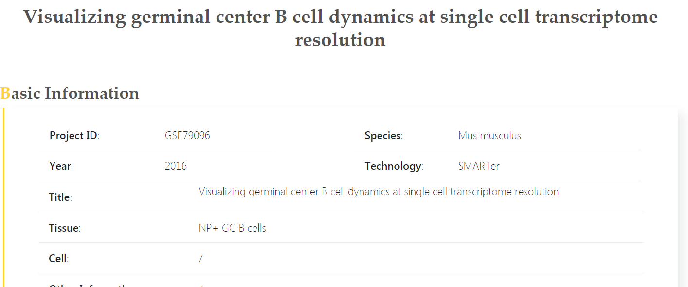Viewport: 688px width, 287px height.
Task: Select the SMARTer technology value
Action: click(479, 166)
